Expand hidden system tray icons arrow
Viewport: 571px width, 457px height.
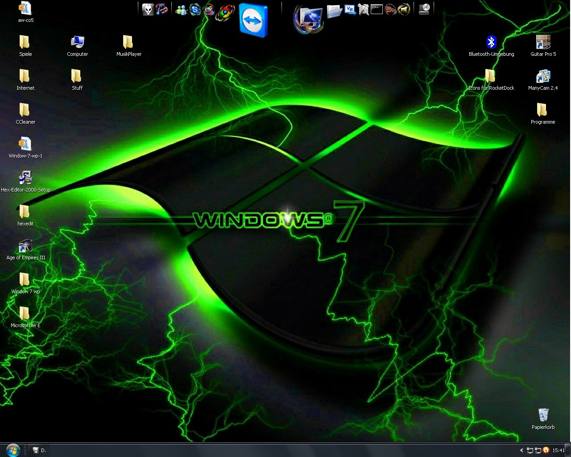click(521, 450)
